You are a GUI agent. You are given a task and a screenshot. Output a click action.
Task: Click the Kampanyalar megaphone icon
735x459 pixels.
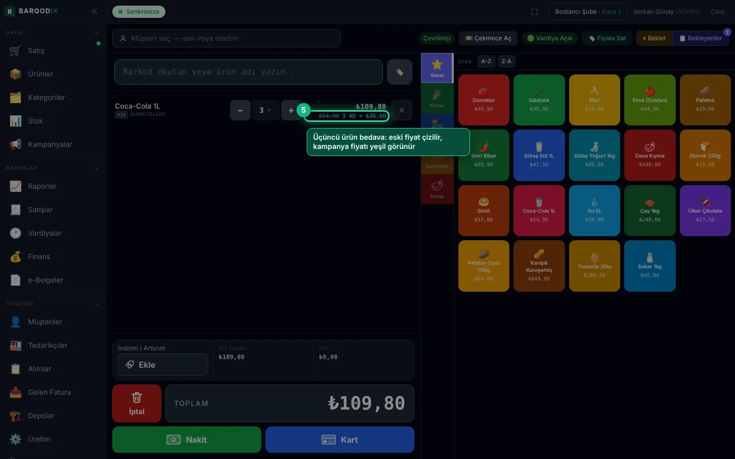(16, 144)
